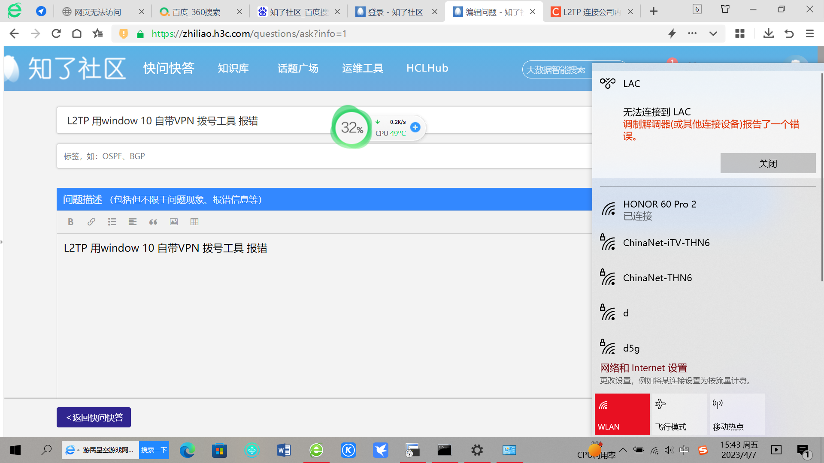This screenshot has width=824, height=463.
Task: Click the Bold formatting icon
Action: click(x=71, y=222)
